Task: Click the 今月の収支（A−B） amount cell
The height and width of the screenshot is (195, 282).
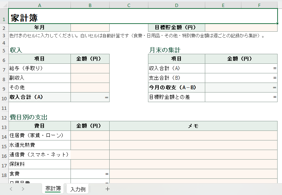Action: point(241,88)
